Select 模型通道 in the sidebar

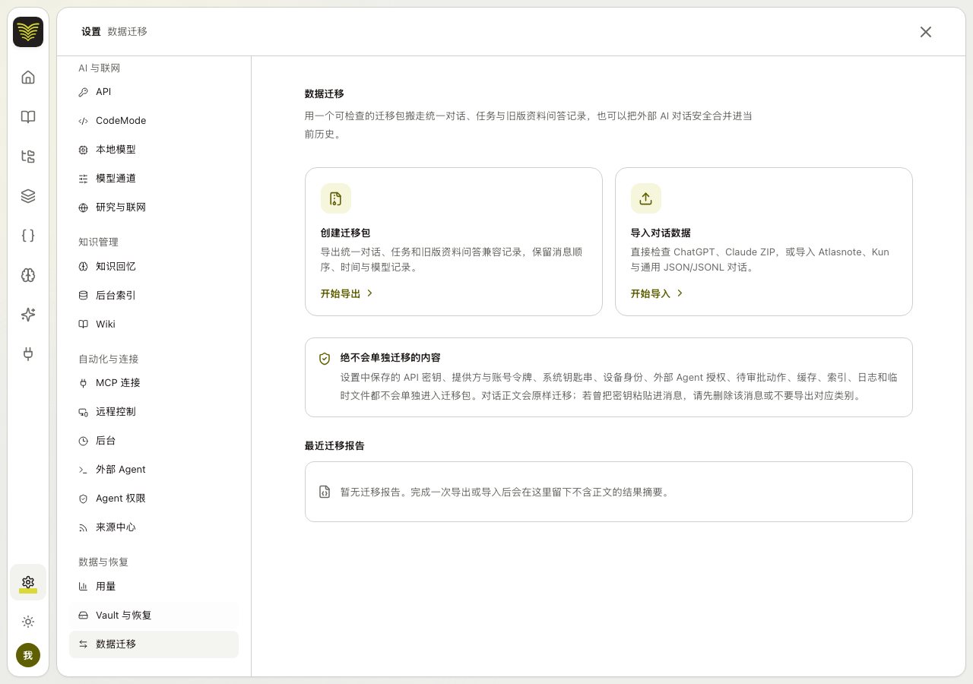[x=154, y=179]
